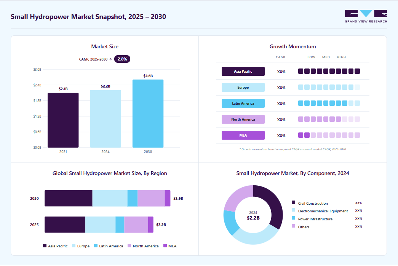Click the Asia Pacific region label button
Screen dimensions: 398x266
243,71
